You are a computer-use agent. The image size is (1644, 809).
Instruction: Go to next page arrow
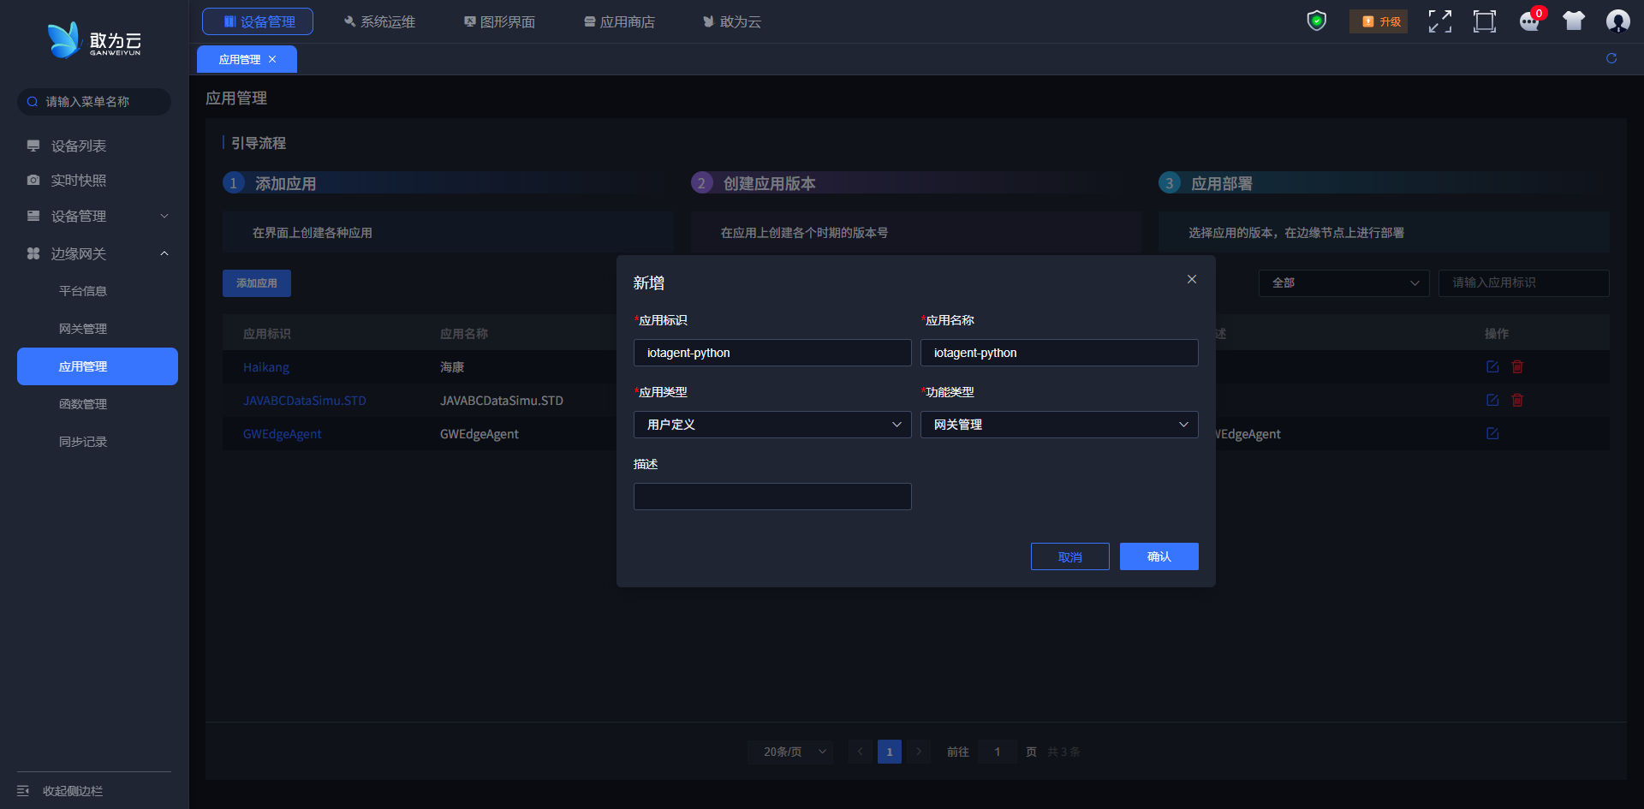[x=919, y=752]
